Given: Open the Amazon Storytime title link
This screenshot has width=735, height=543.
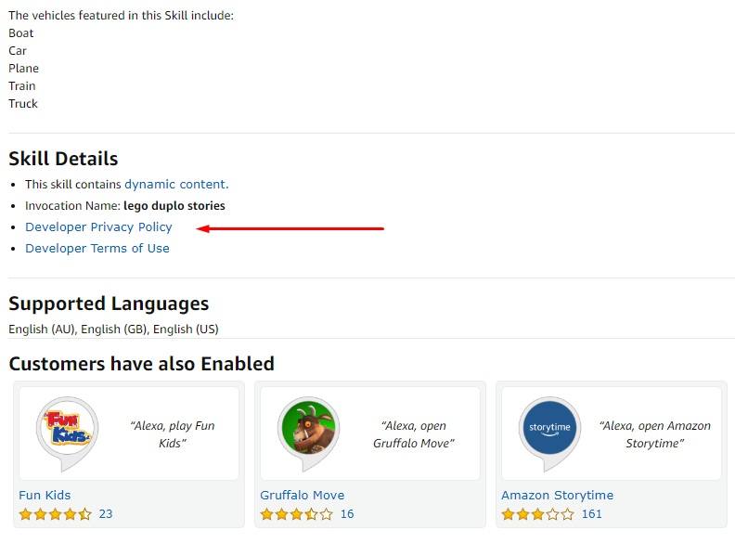Looking at the screenshot, I should (x=557, y=495).
